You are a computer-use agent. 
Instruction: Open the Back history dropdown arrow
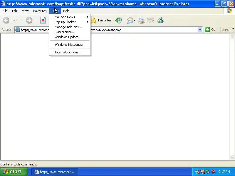[21, 20]
